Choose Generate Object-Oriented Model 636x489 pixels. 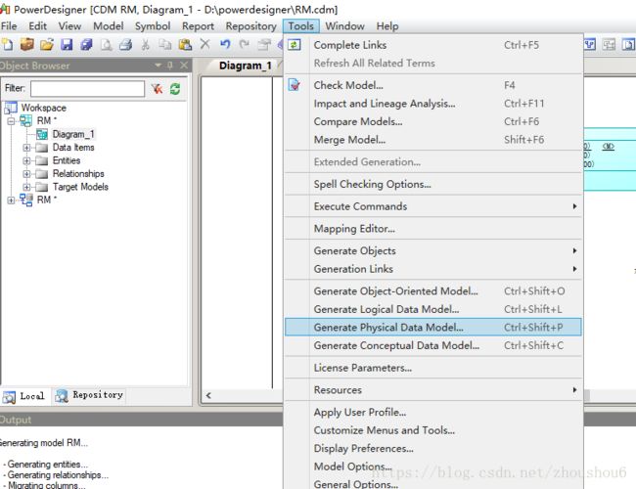click(x=433, y=290)
